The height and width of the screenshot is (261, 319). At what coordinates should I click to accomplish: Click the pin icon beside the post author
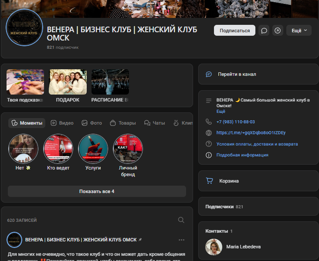pyautogui.click(x=140, y=240)
